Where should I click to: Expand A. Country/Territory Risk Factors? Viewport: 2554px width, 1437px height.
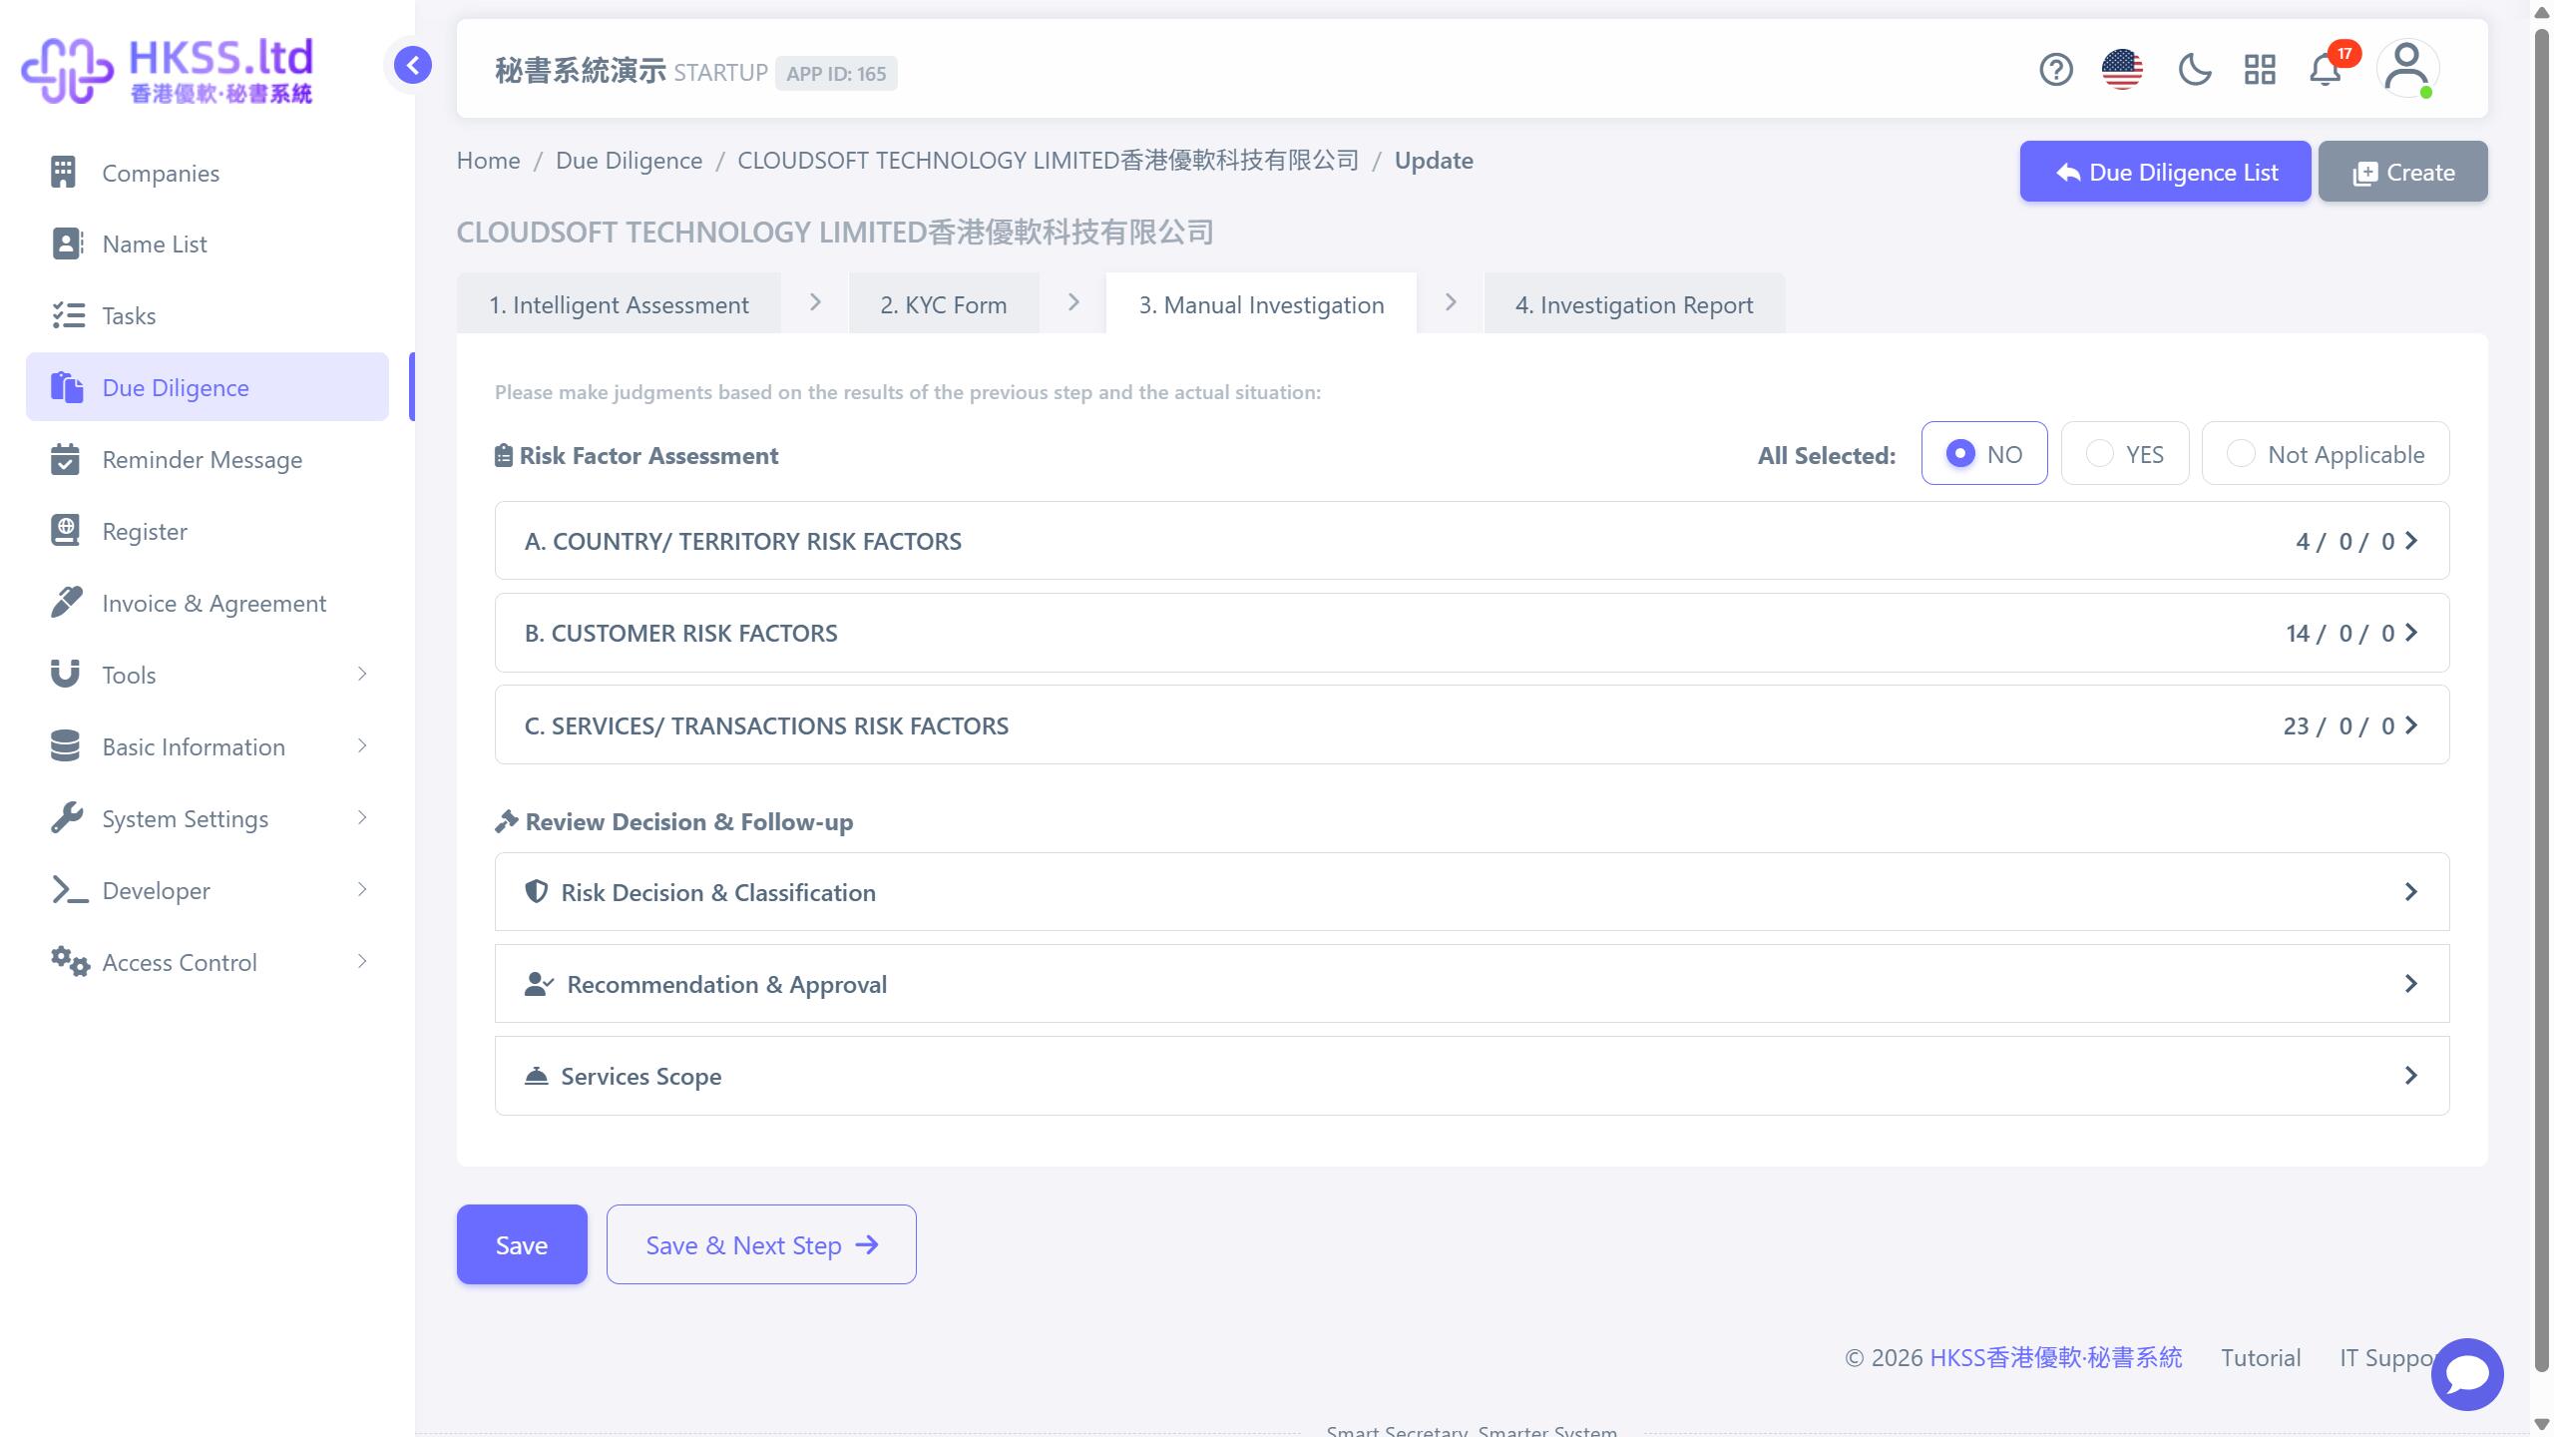pyautogui.click(x=1472, y=541)
